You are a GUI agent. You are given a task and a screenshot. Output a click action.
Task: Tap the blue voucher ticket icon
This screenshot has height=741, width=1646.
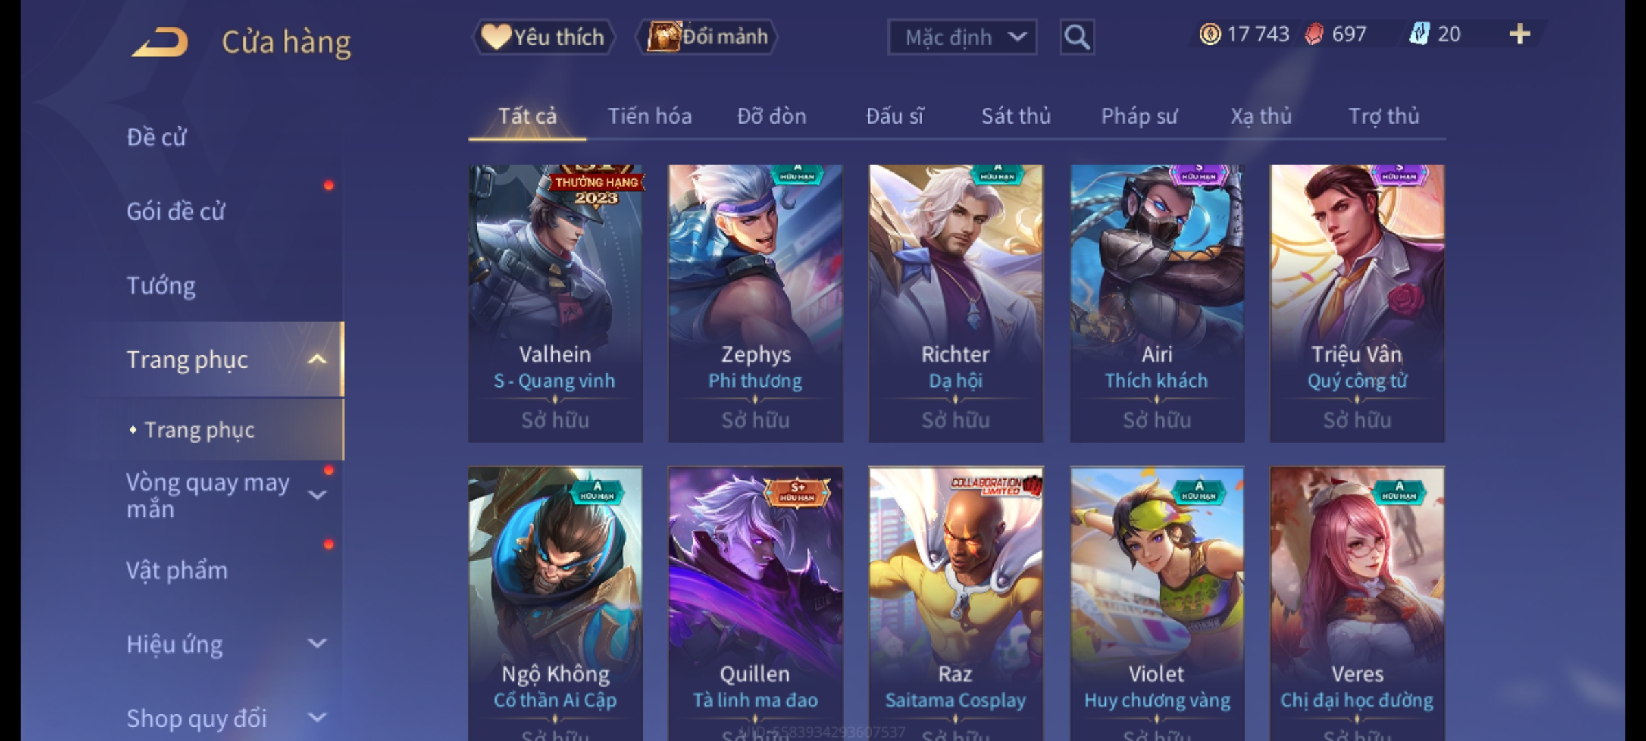1419,34
